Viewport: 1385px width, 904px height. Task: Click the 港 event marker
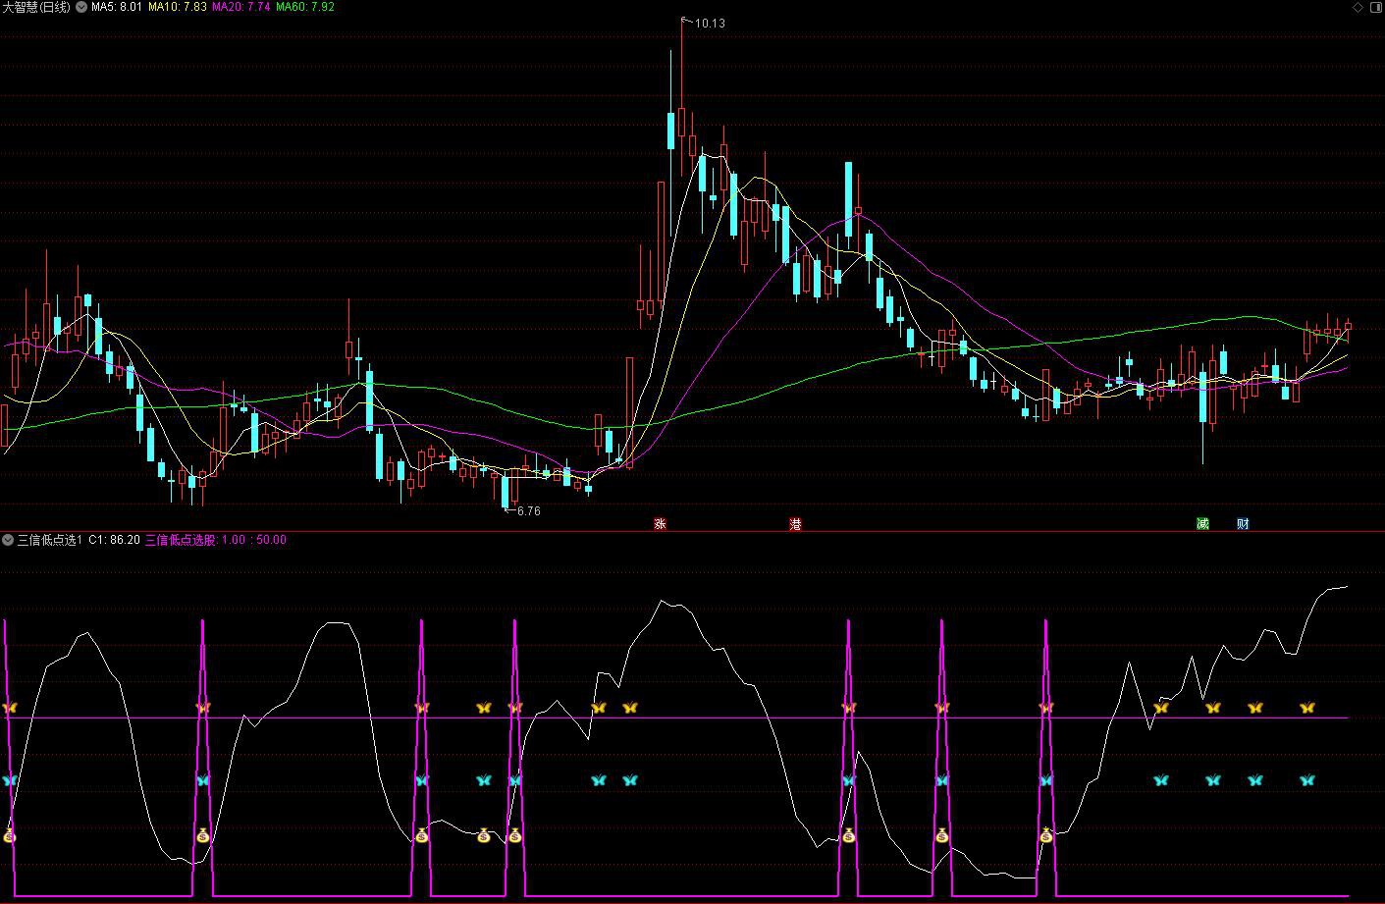[795, 524]
